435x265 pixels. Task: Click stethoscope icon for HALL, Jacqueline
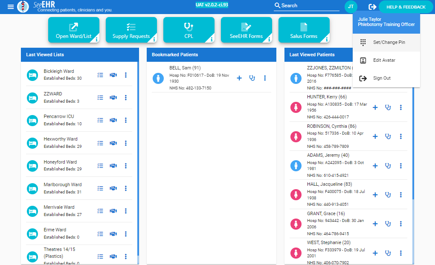coord(388,195)
